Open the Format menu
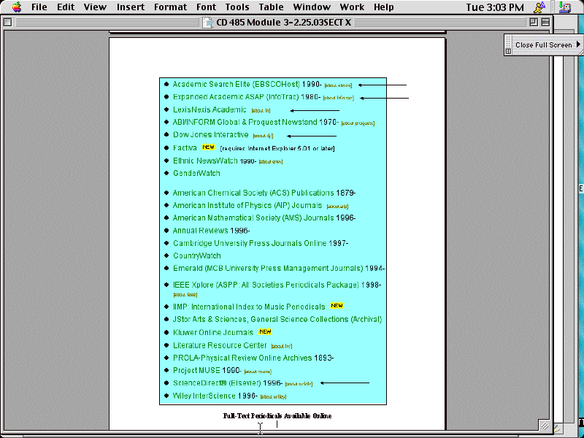Viewport: 584px width, 438px height. (170, 7)
